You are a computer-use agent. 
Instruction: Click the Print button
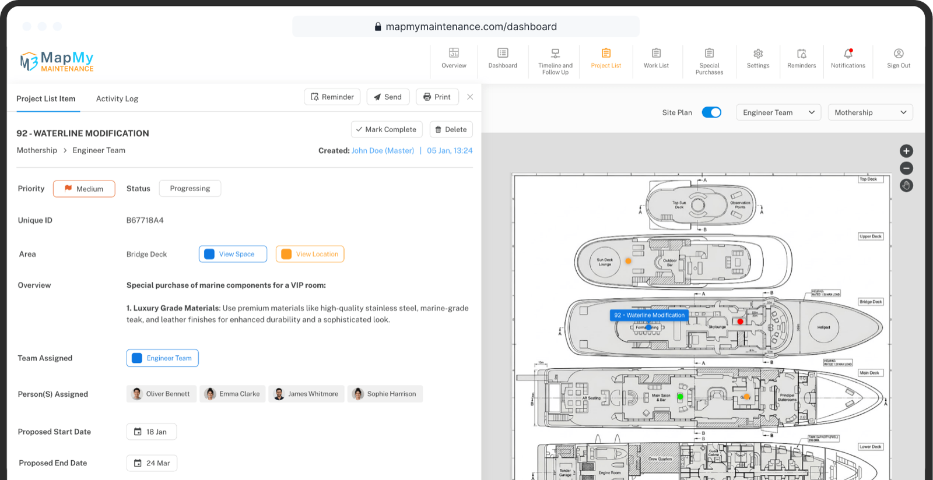pos(437,97)
